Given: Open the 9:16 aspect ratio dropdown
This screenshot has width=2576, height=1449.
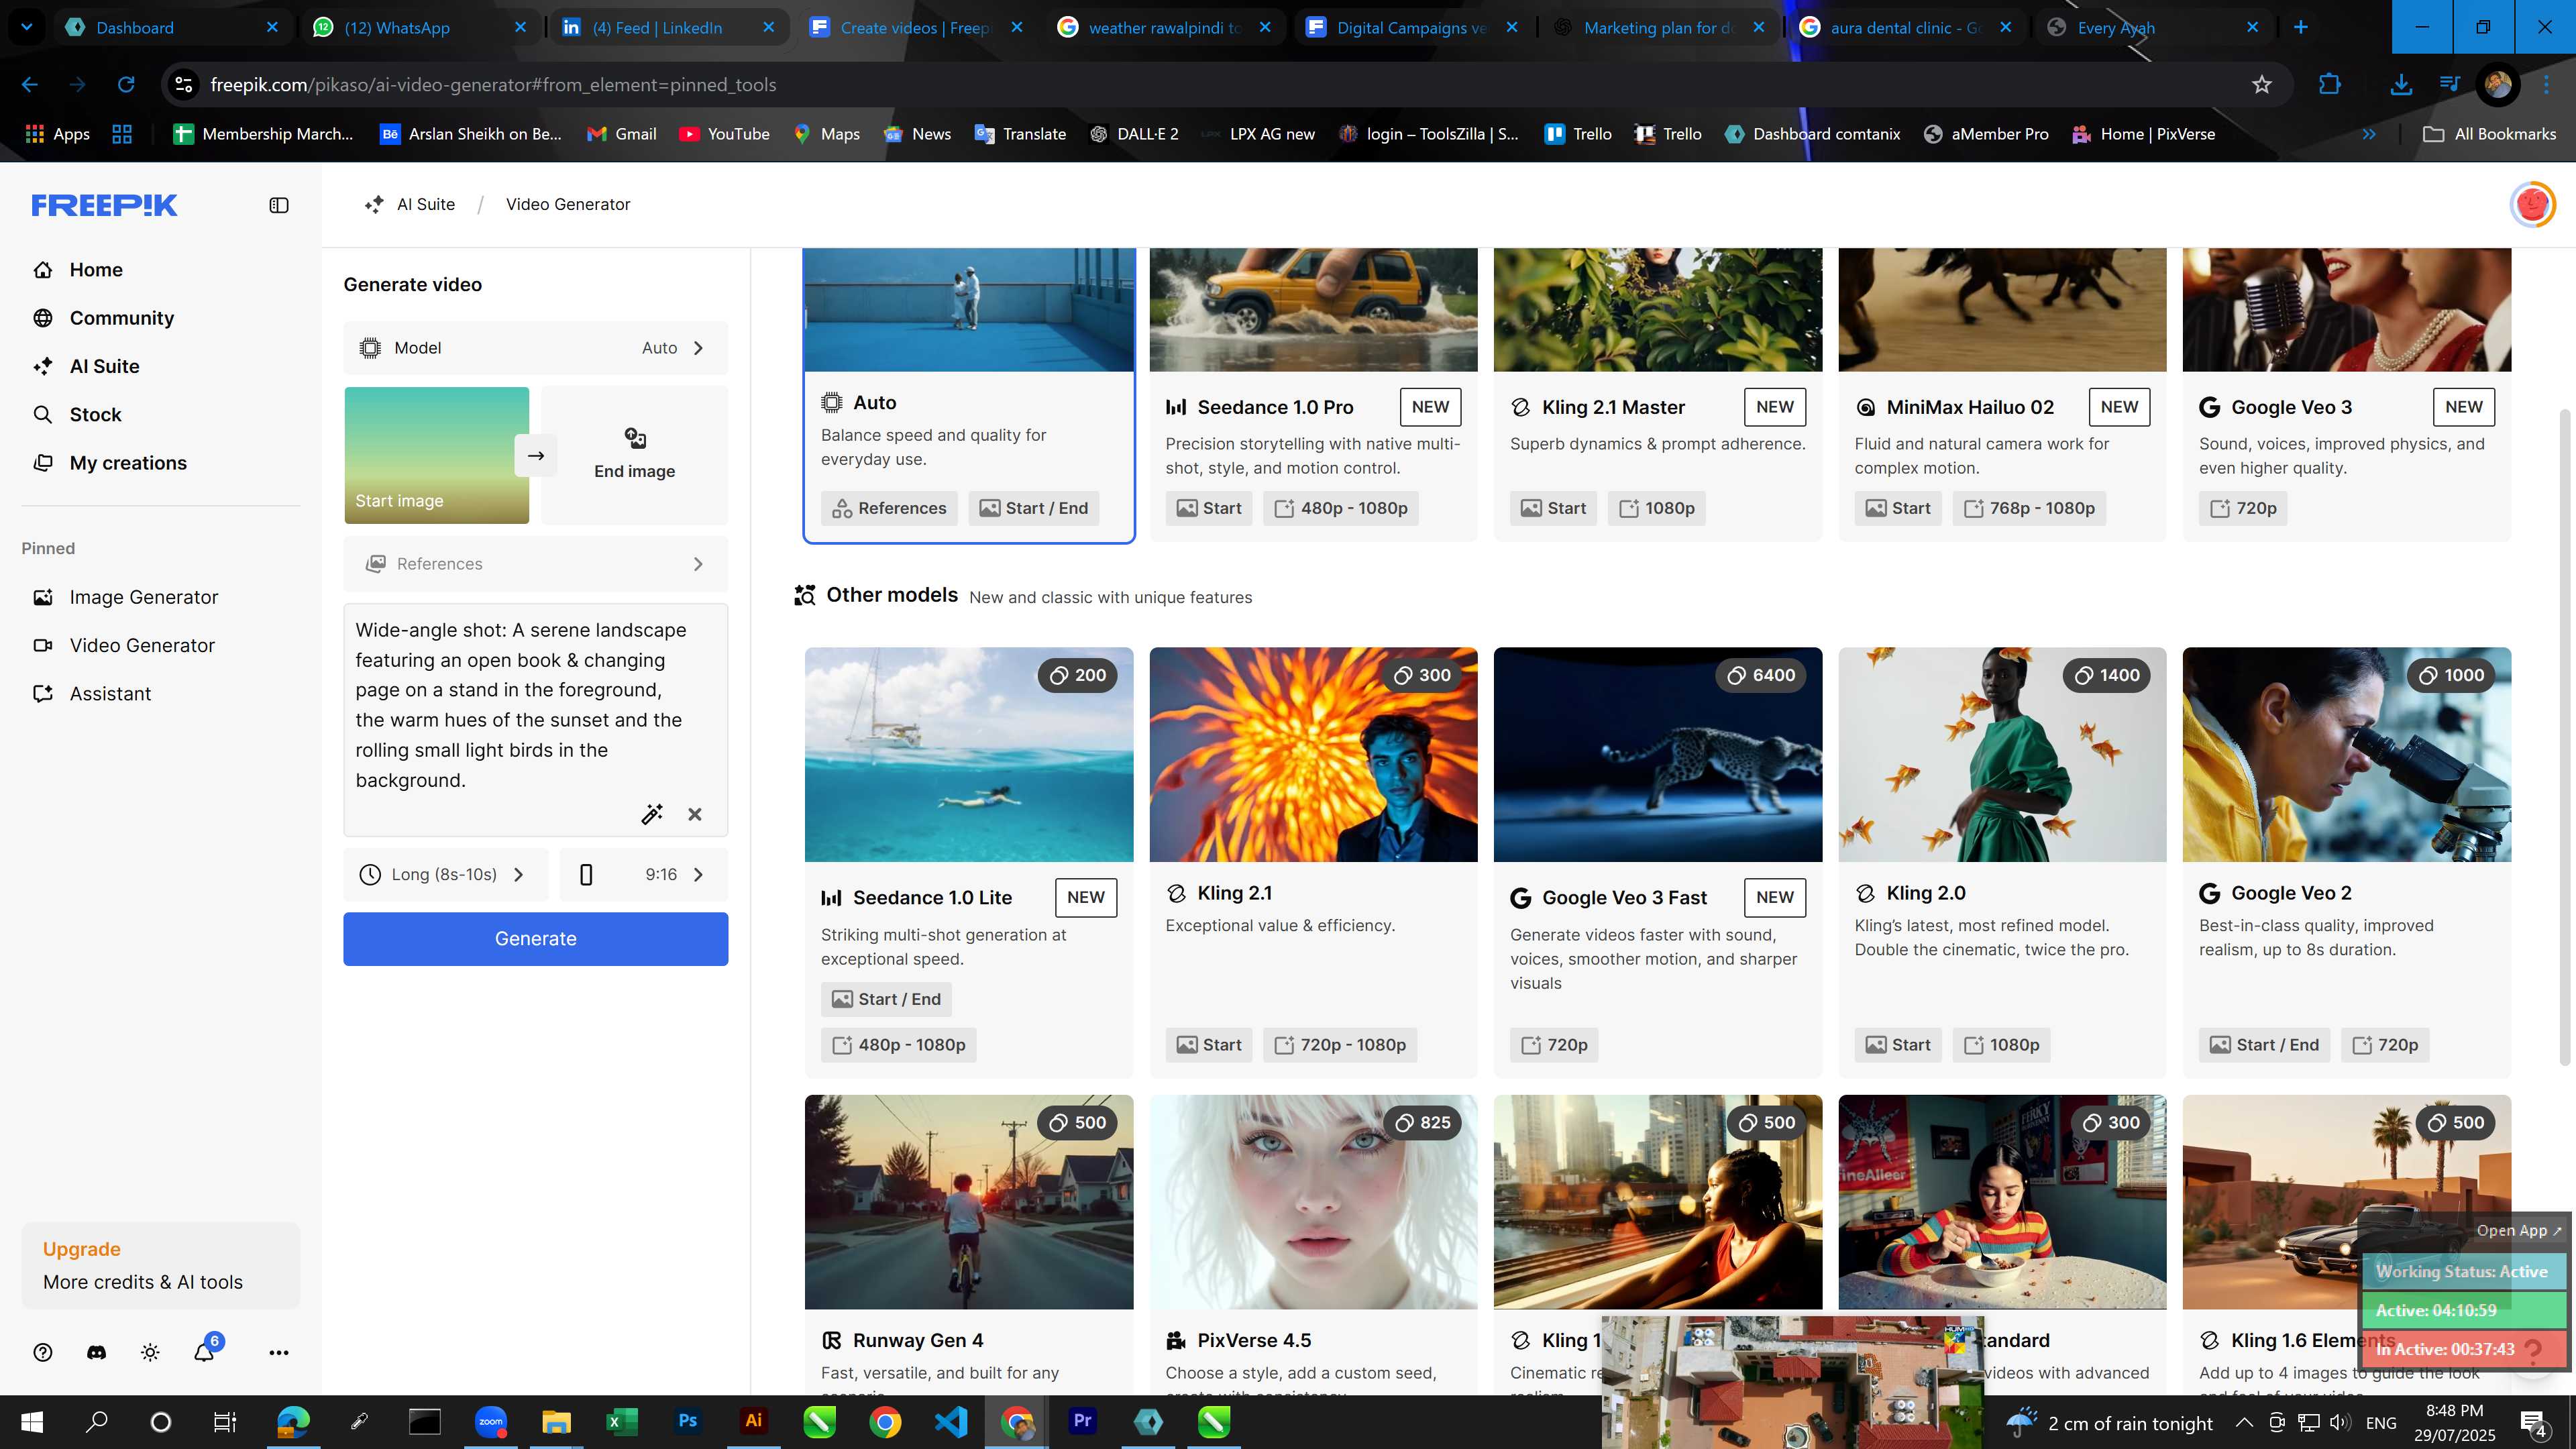Looking at the screenshot, I should click(644, 875).
